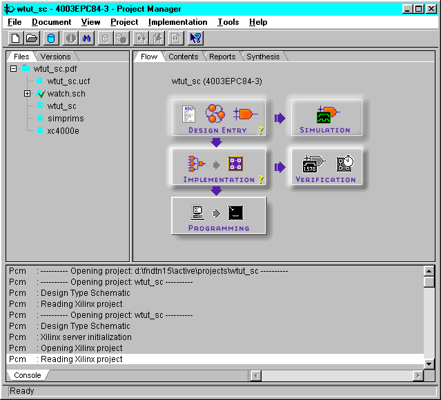Open the timing simulation 1.578 icon
Screen dimensions: 441x400
(x=313, y=163)
